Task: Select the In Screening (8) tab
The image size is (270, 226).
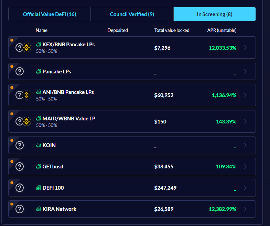Action: pos(215,14)
